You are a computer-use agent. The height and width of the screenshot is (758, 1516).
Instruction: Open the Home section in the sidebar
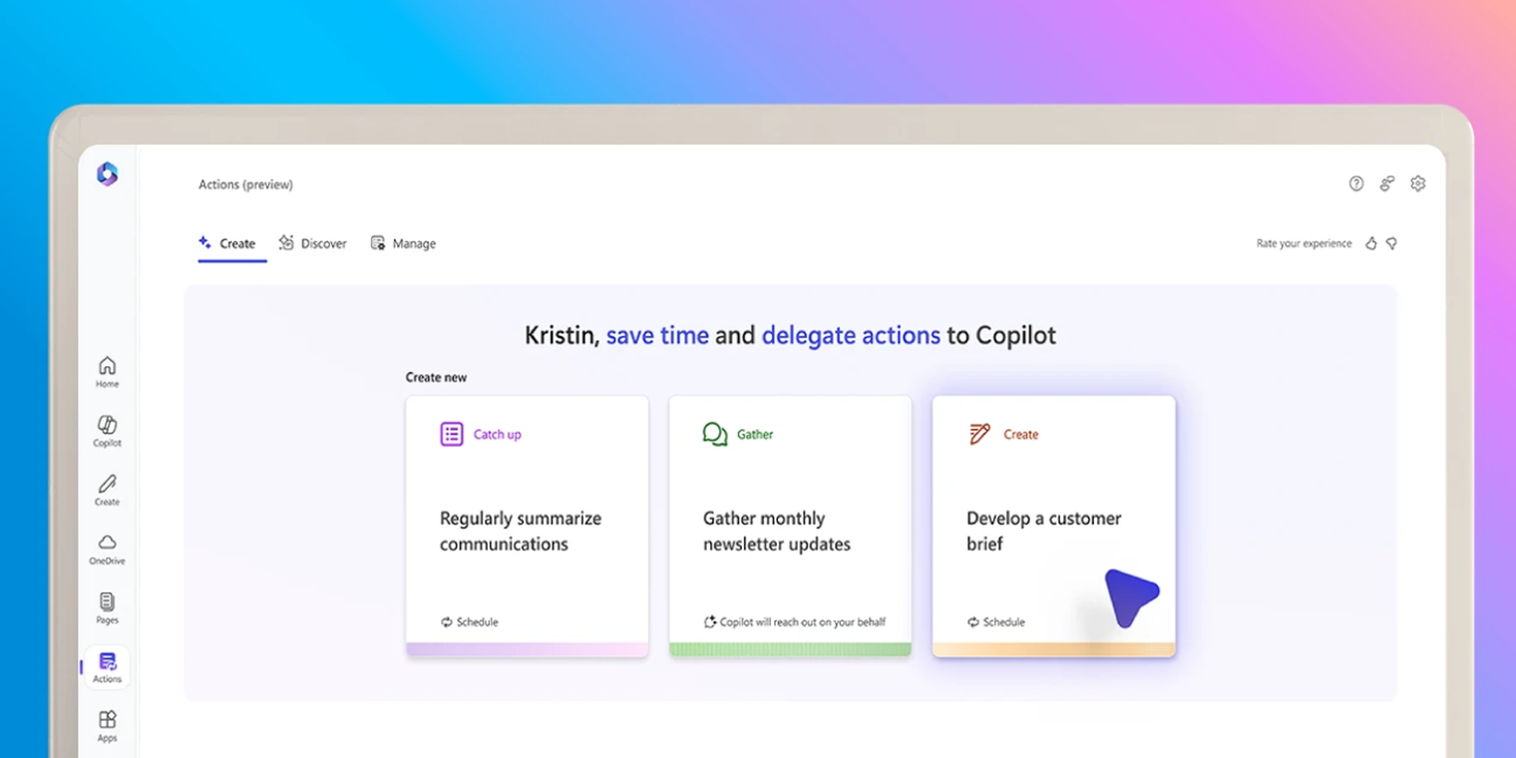106,372
